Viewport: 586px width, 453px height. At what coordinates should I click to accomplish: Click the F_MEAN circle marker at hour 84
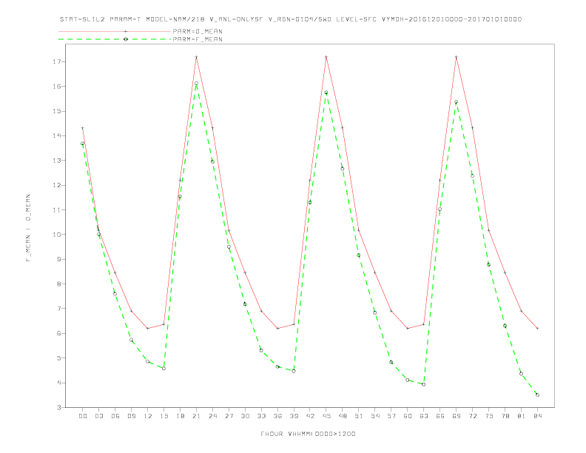coord(537,395)
